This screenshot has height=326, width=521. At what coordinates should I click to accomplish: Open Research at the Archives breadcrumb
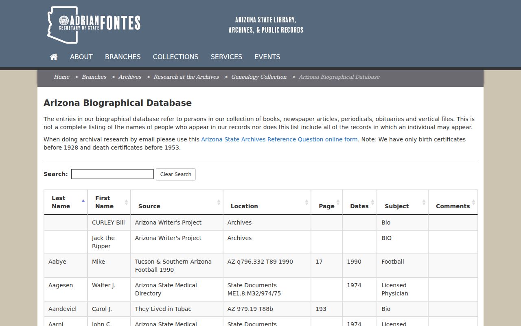[186, 77]
